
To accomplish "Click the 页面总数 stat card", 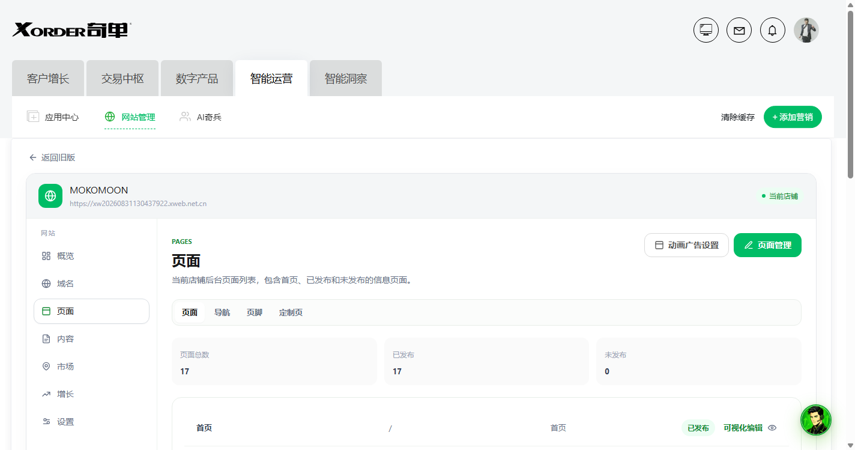I will pyautogui.click(x=274, y=361).
